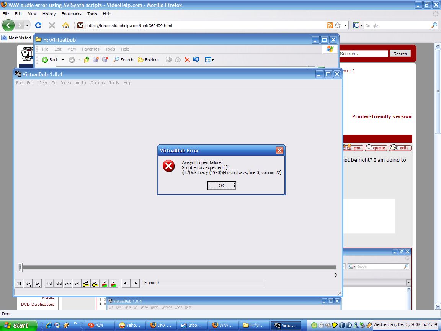Click the VideoHelp site Search button

tap(400, 54)
